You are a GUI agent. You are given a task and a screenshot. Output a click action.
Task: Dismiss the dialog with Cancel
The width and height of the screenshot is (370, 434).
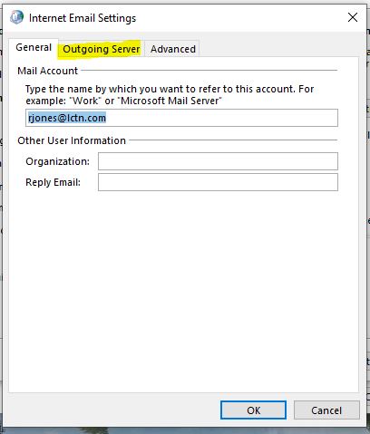[326, 410]
